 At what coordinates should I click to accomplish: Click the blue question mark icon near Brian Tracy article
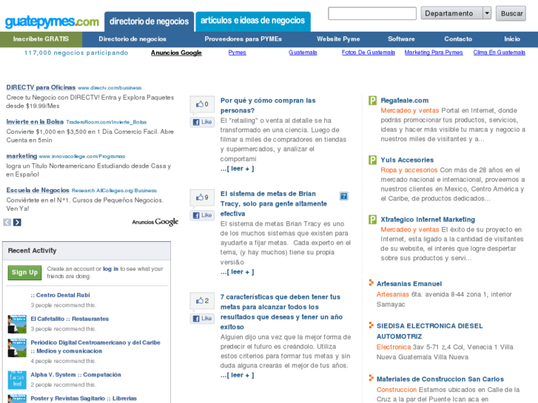344,196
